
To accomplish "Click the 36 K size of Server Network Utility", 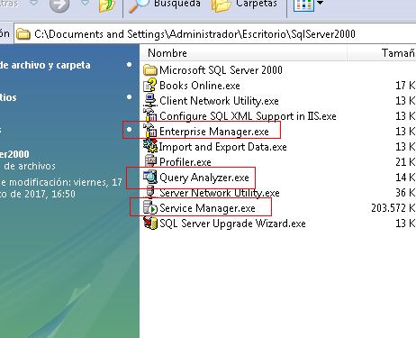I will point(405,193).
